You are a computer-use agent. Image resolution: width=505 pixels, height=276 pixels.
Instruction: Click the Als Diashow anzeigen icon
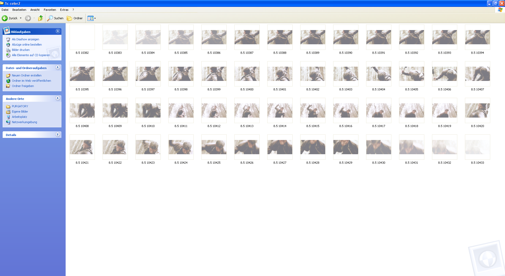click(x=8, y=39)
